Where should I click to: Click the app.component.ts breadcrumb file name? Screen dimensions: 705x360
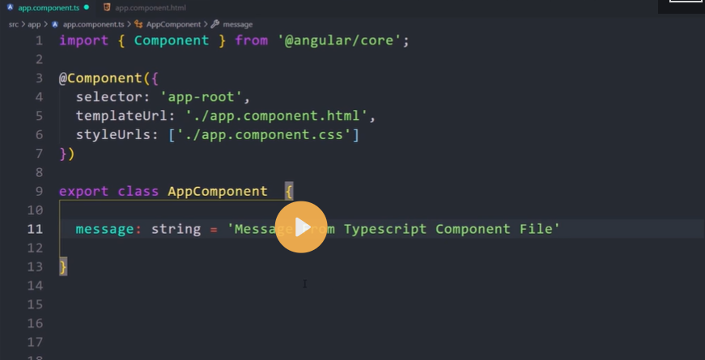(93, 24)
